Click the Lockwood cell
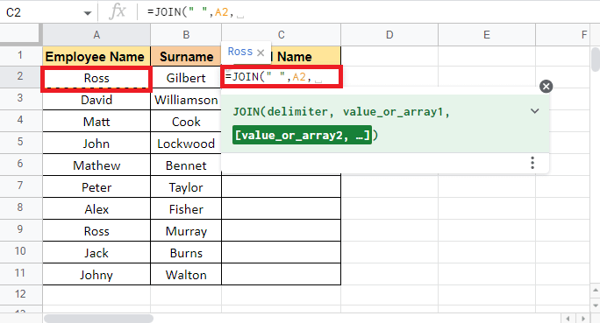The width and height of the screenshot is (600, 323). point(186,144)
